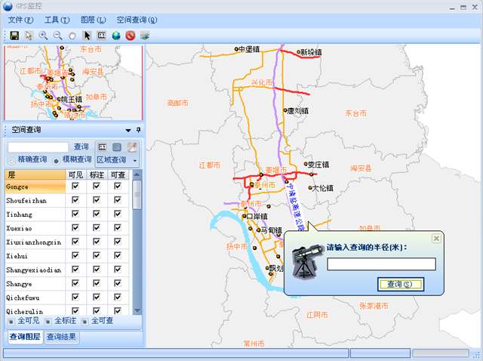Select the Zoom In magnifier tool
483x361 pixels.
click(x=43, y=35)
